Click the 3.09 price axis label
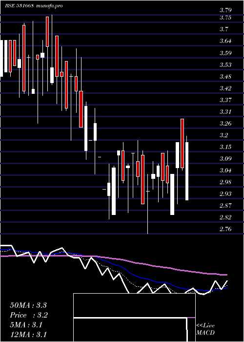This screenshot has height=342, width=244. 225,159
